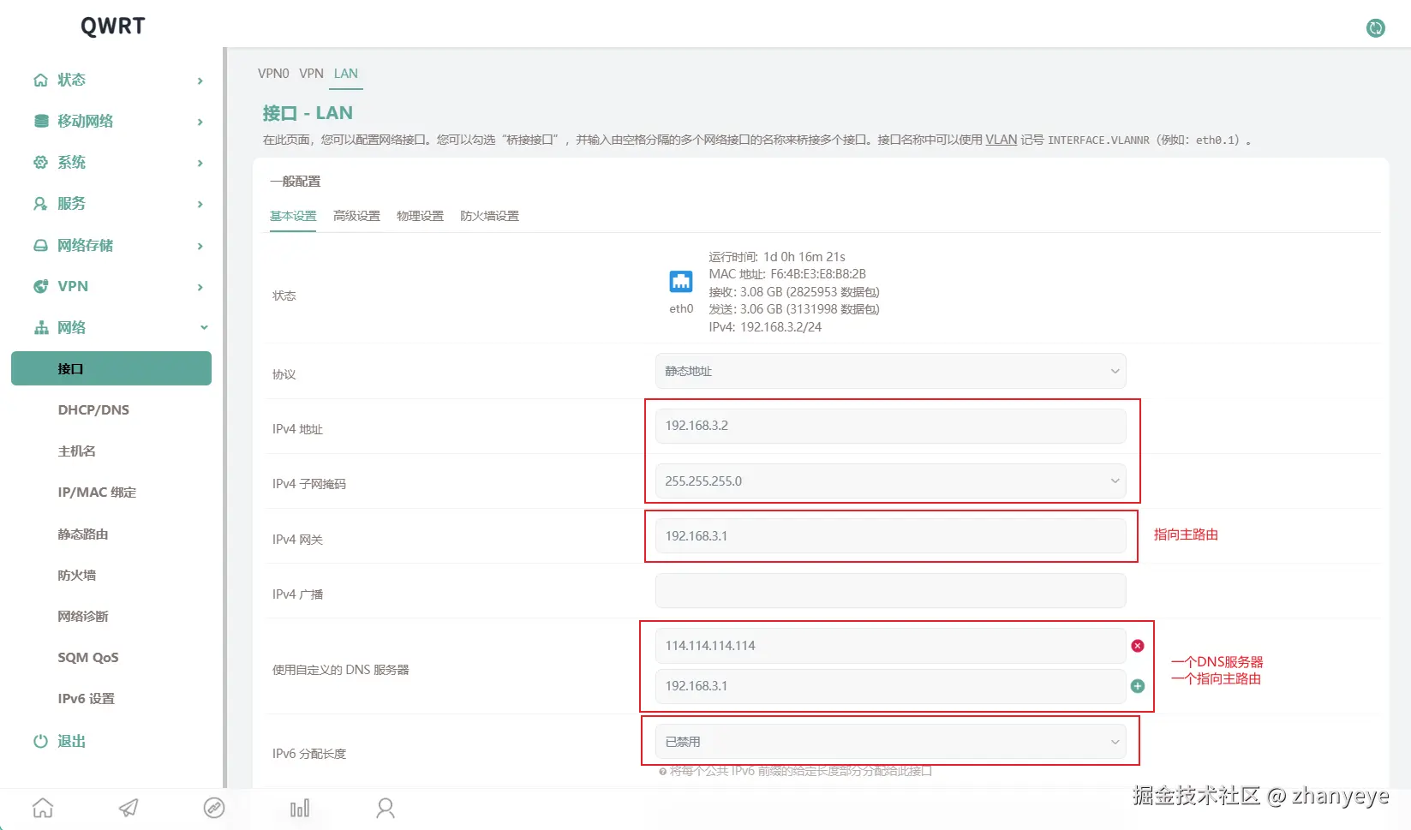
Task: Select the LAN interface tab
Action: tap(346, 74)
